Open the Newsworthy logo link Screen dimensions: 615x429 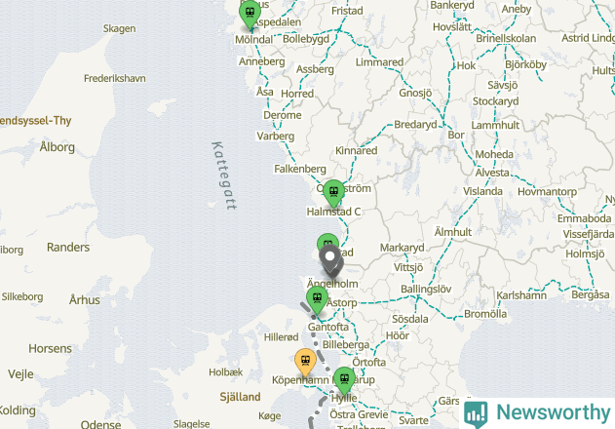coord(537,412)
